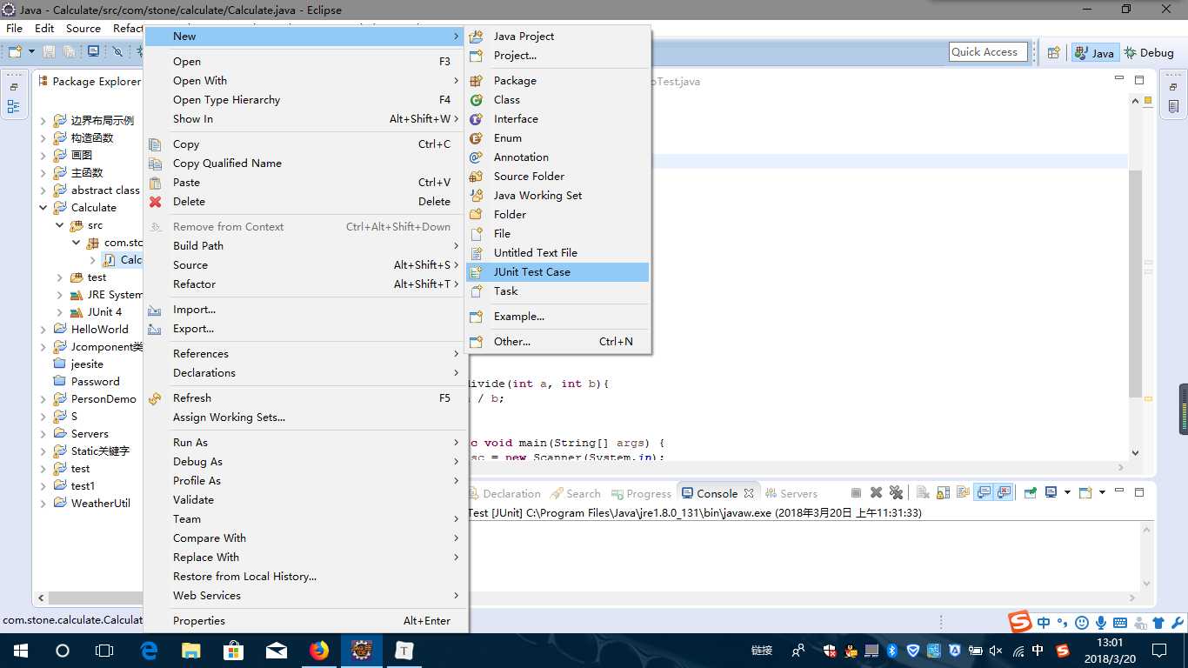Switch to the Debug perspective

coord(1149,52)
